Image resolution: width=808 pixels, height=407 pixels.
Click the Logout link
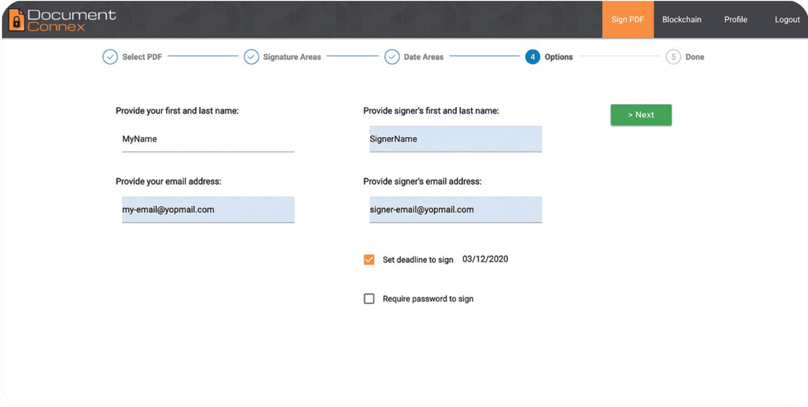[x=787, y=19]
